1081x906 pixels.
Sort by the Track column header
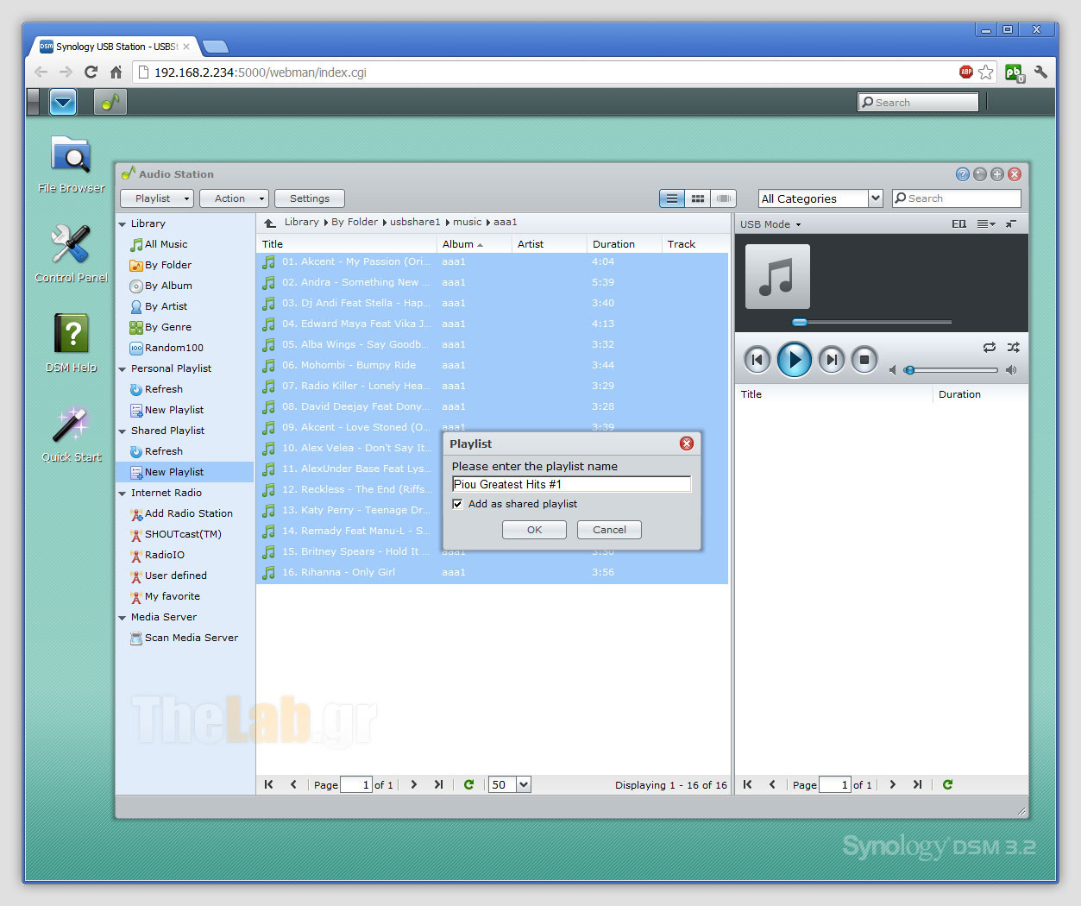click(x=695, y=244)
